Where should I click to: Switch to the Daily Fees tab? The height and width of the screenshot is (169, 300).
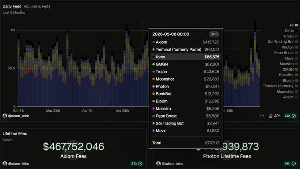[12, 6]
